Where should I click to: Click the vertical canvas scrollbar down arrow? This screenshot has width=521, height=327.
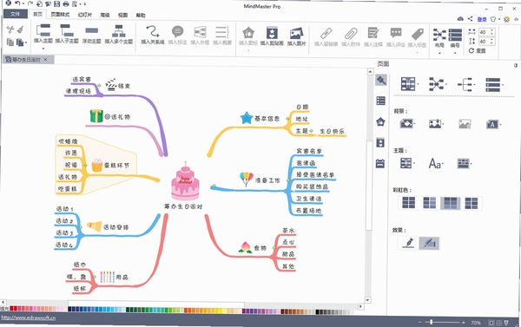[x=368, y=300]
